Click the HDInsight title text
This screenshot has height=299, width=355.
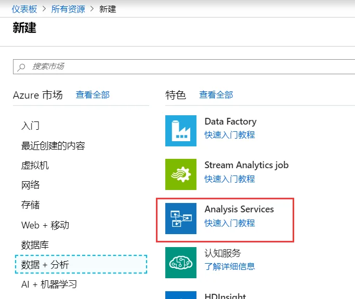point(225,296)
